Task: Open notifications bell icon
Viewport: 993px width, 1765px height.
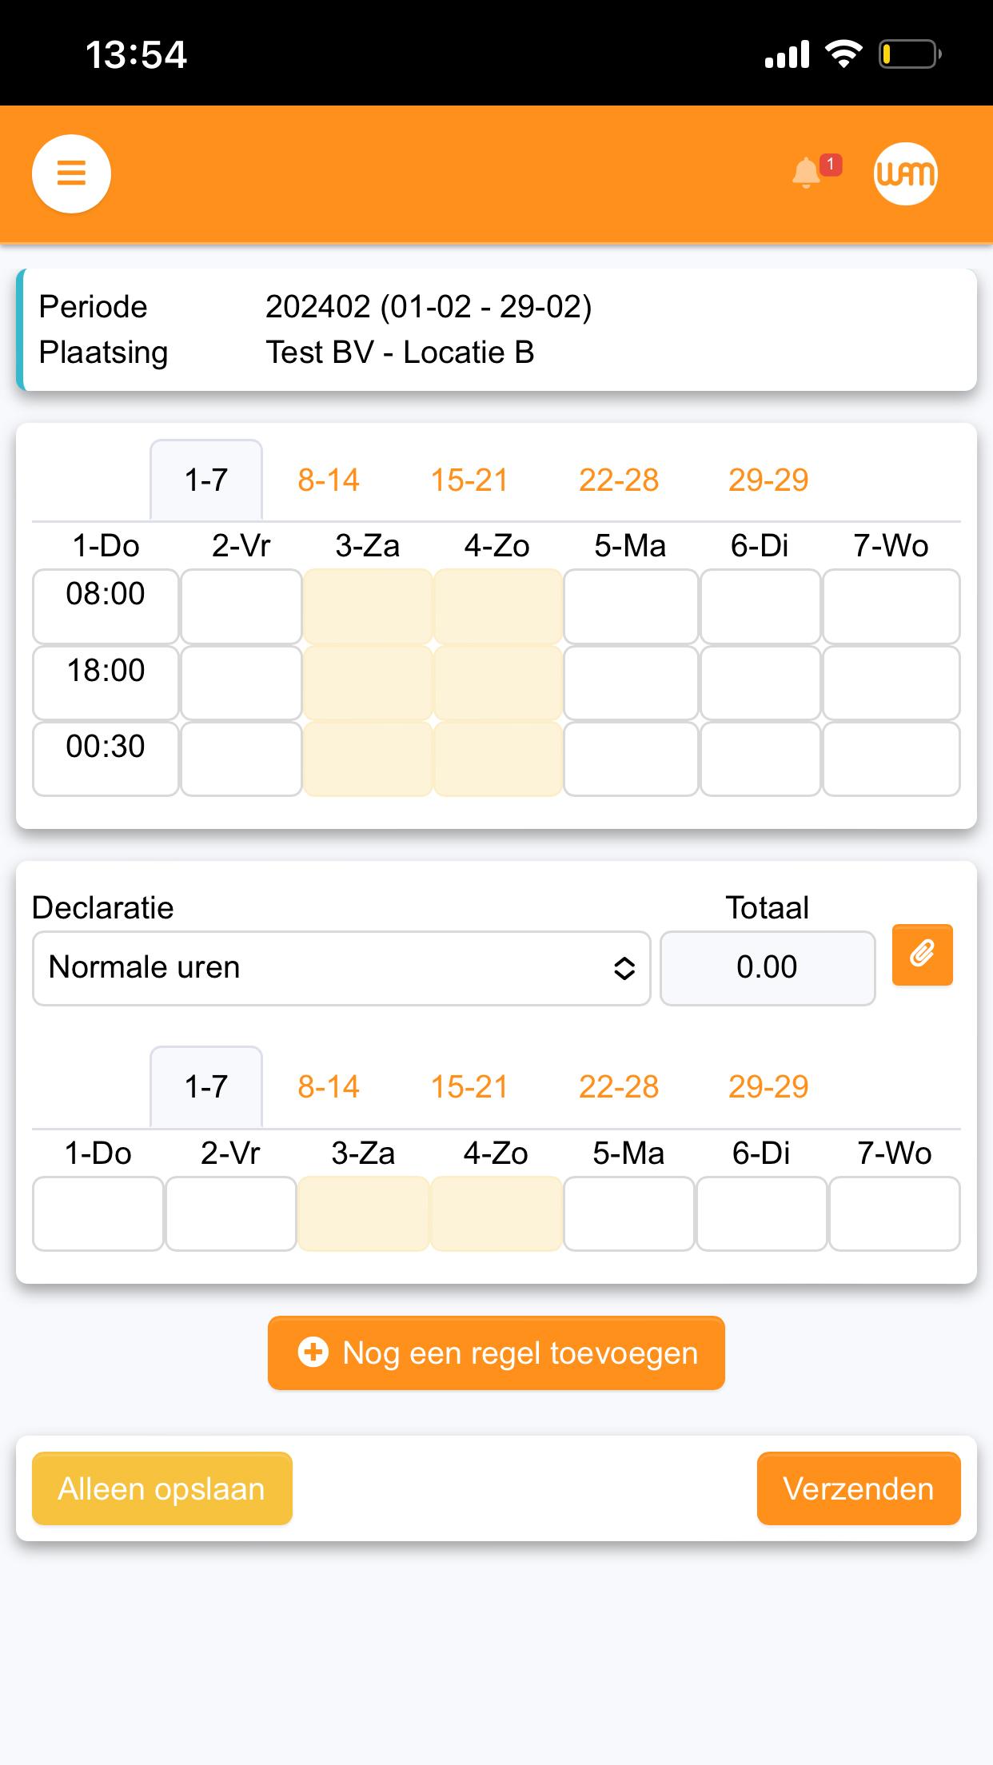Action: point(806,173)
